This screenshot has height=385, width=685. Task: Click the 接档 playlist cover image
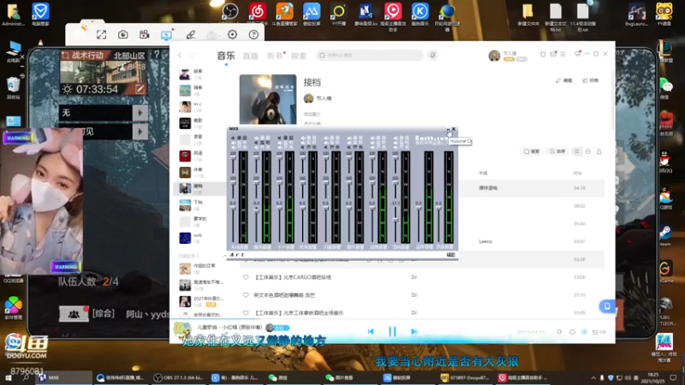(268, 99)
